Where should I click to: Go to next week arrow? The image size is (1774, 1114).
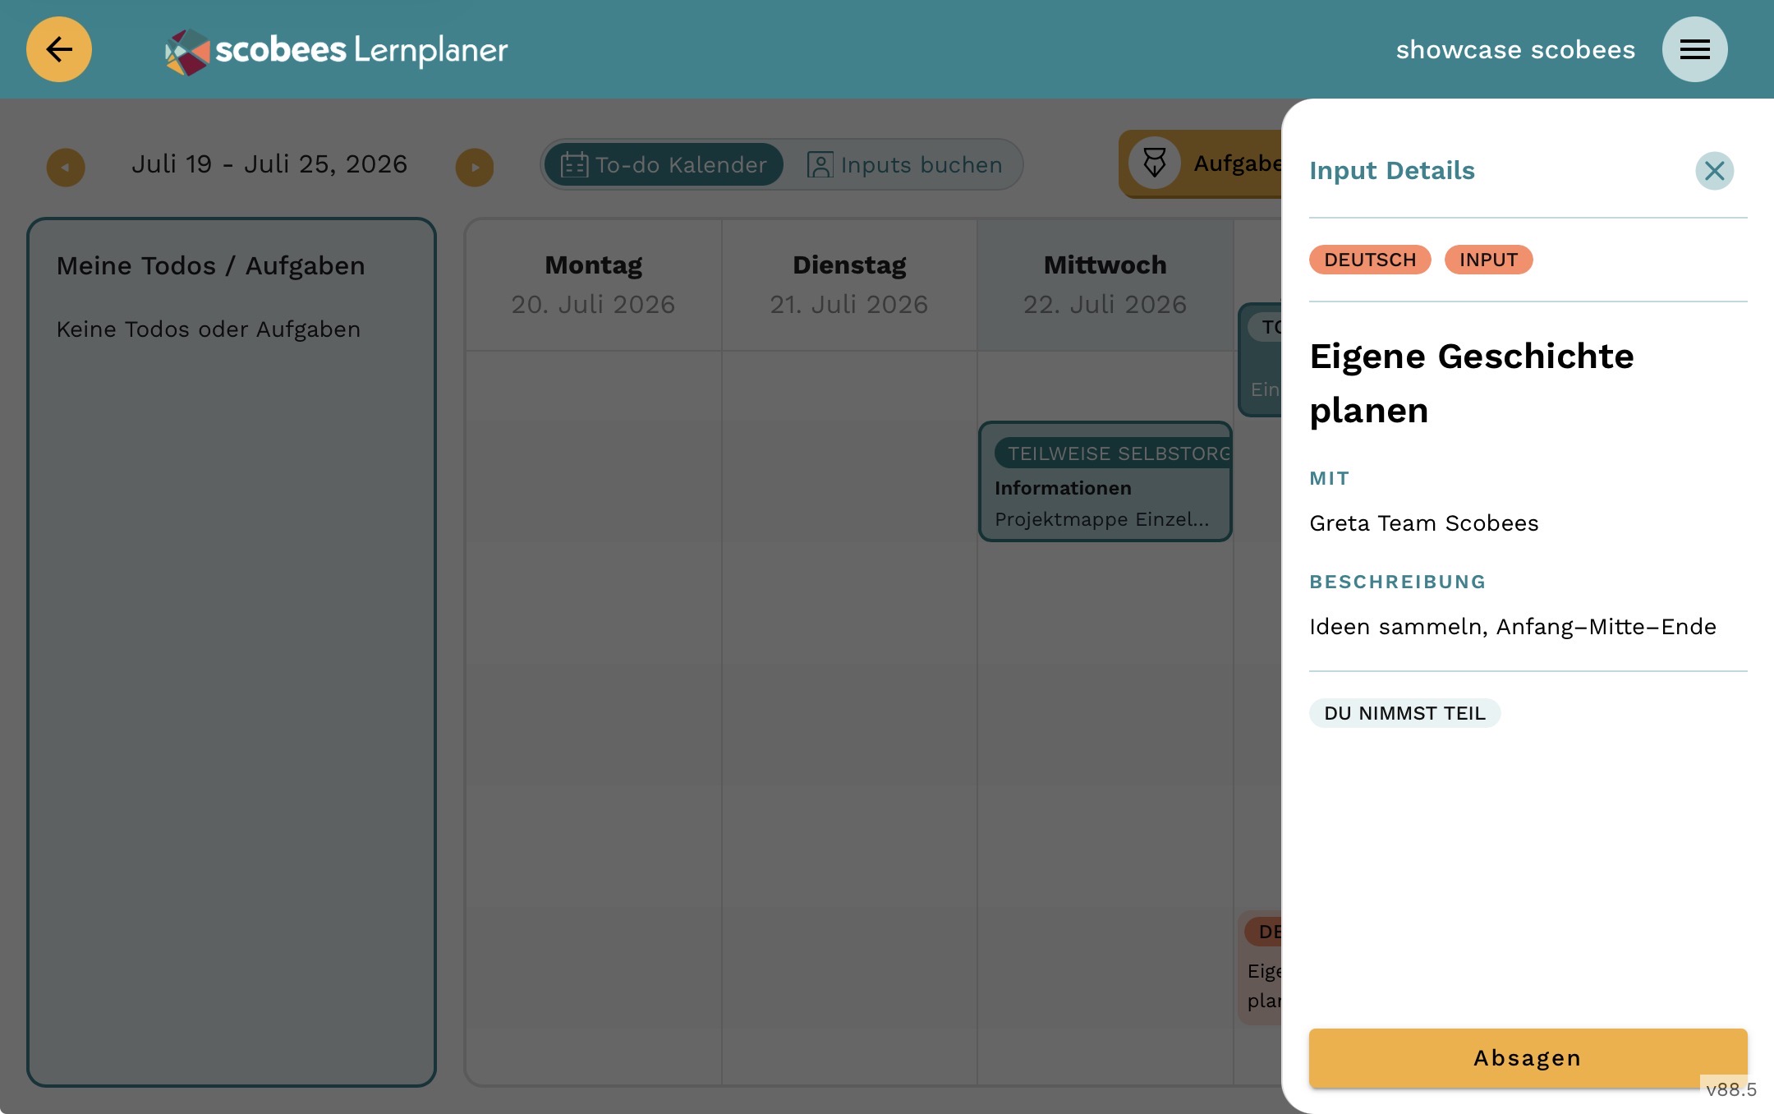click(475, 168)
